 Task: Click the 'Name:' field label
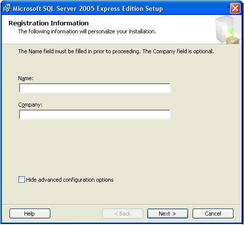coord(26,78)
